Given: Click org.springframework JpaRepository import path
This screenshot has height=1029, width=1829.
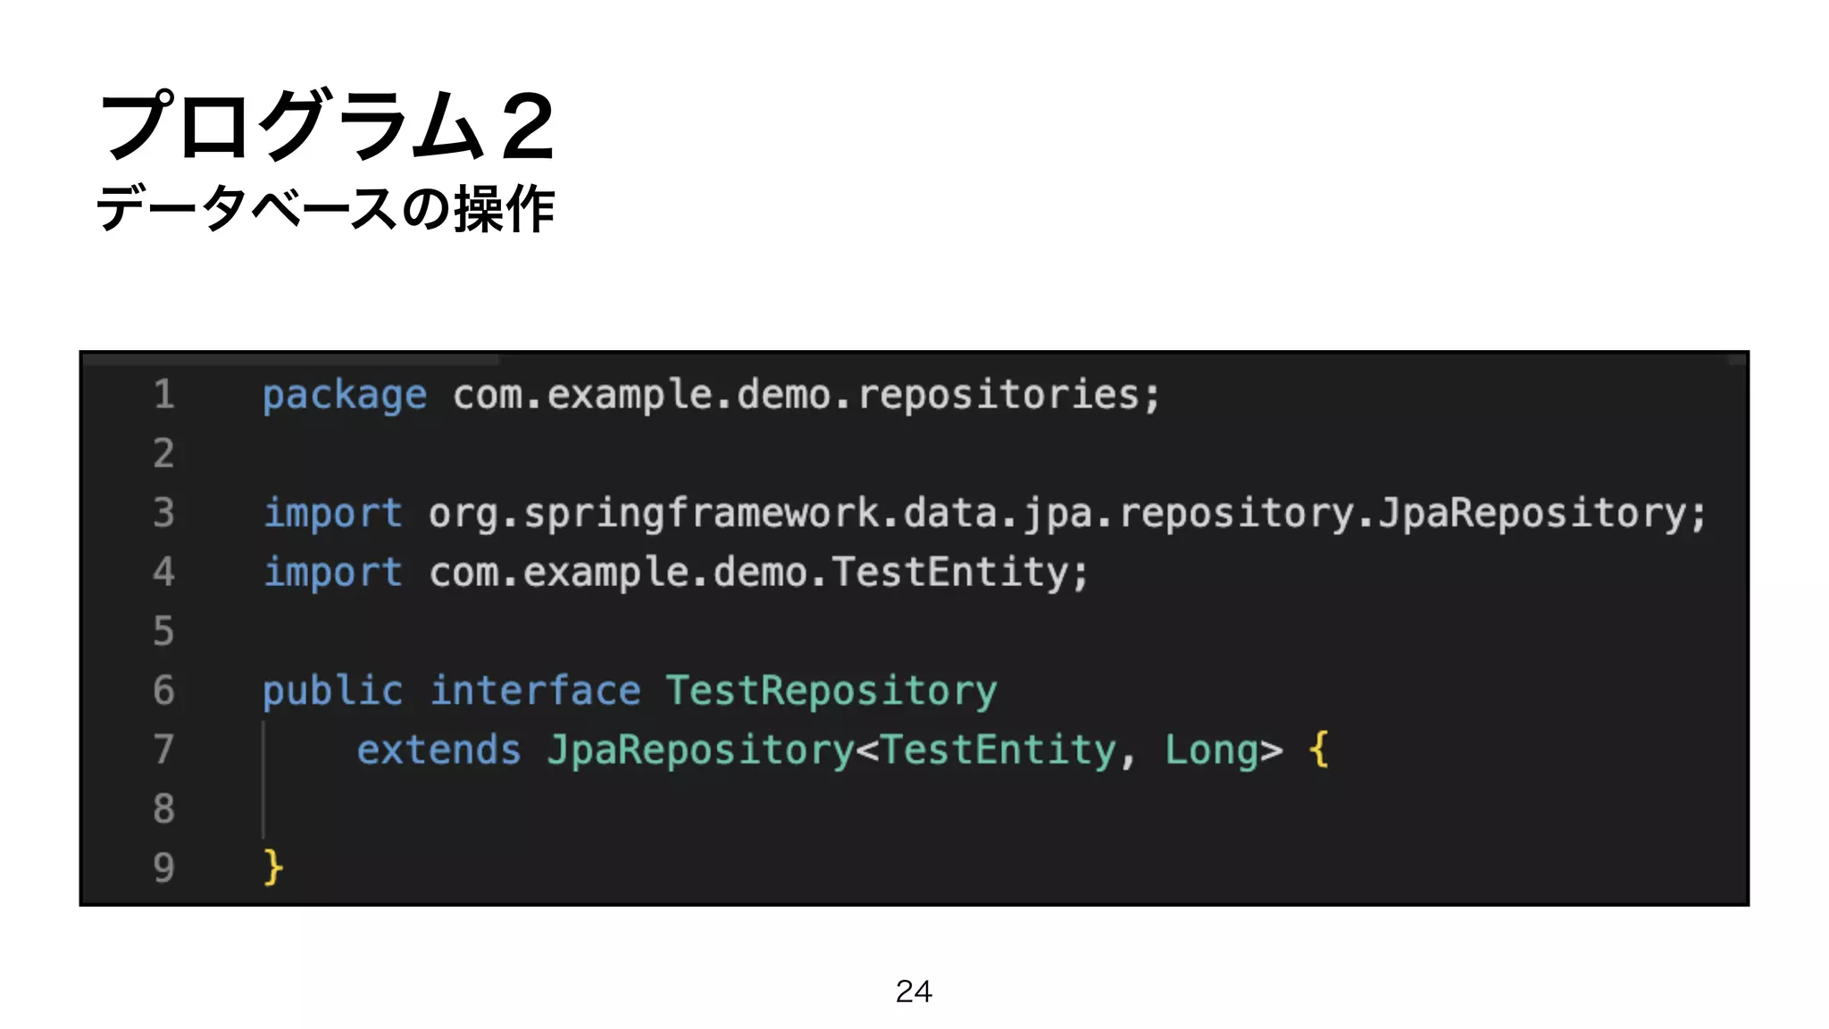Looking at the screenshot, I should click(1067, 514).
